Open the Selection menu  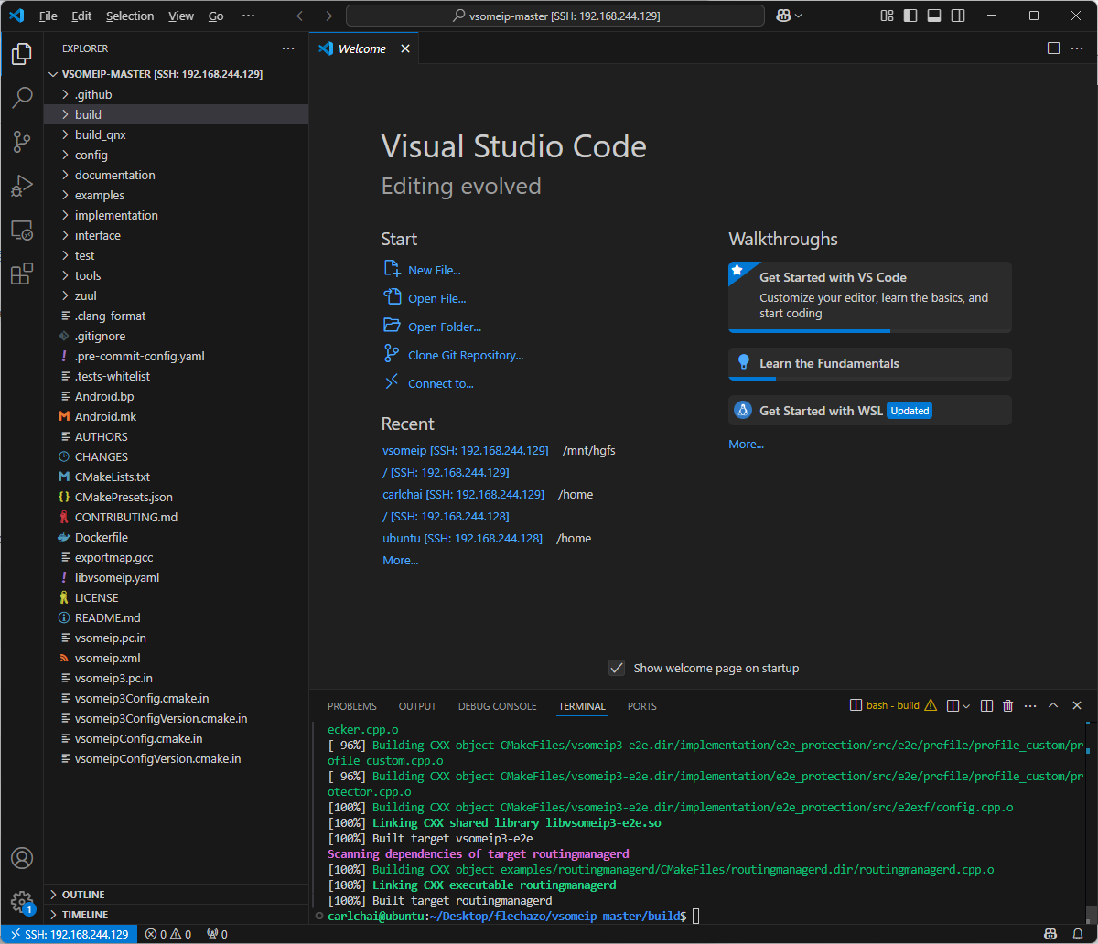[x=130, y=16]
